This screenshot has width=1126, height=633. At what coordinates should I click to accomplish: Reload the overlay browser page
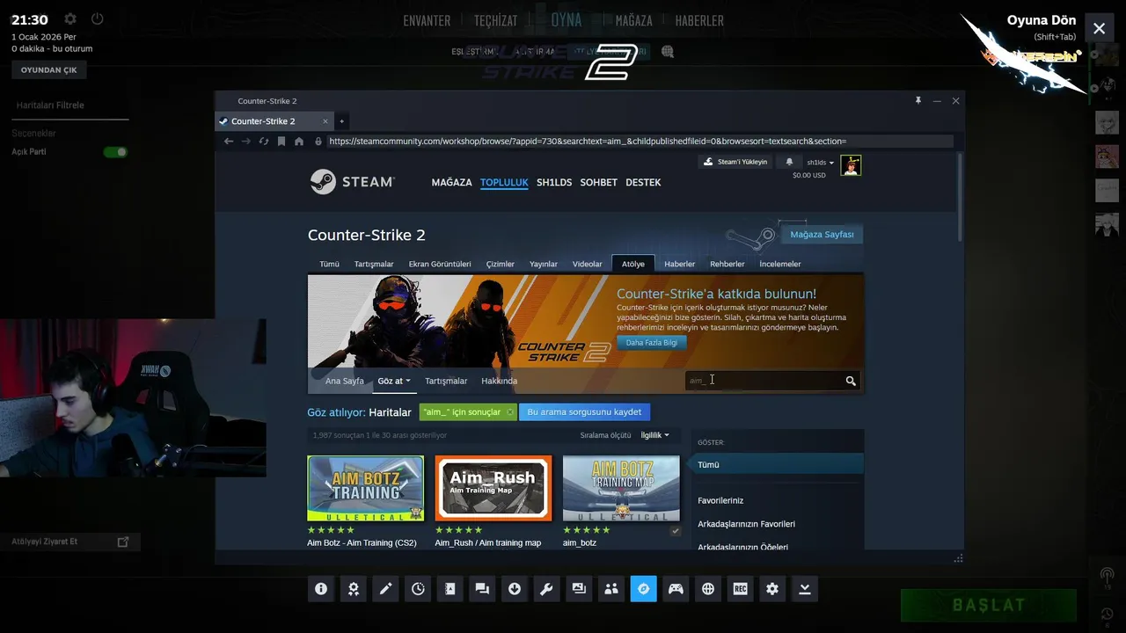pyautogui.click(x=264, y=141)
